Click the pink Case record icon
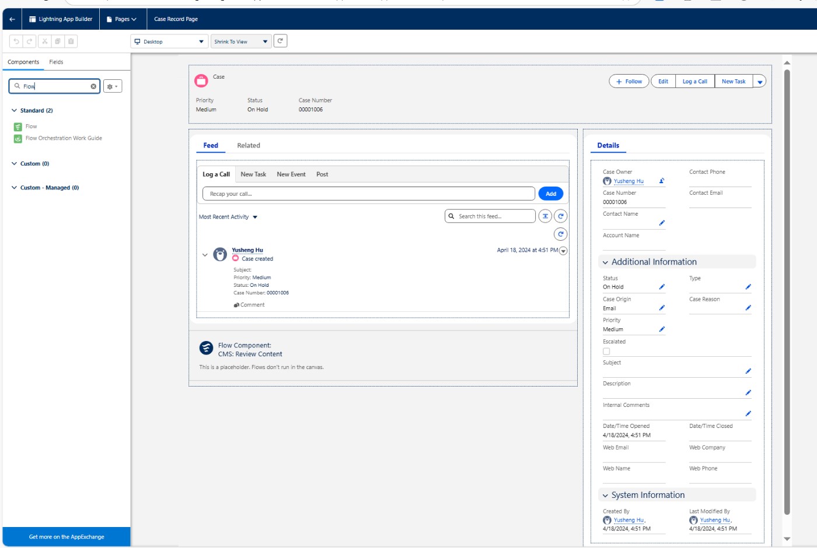Image resolution: width=817 pixels, height=548 pixels. tap(201, 80)
